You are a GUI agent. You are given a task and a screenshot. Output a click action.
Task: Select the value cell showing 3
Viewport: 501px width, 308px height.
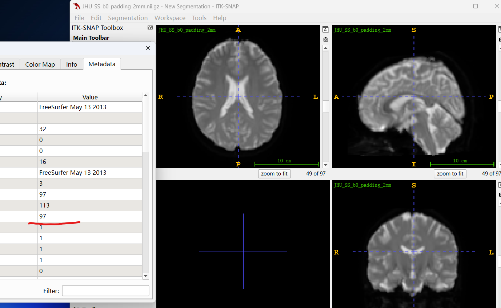click(x=90, y=183)
